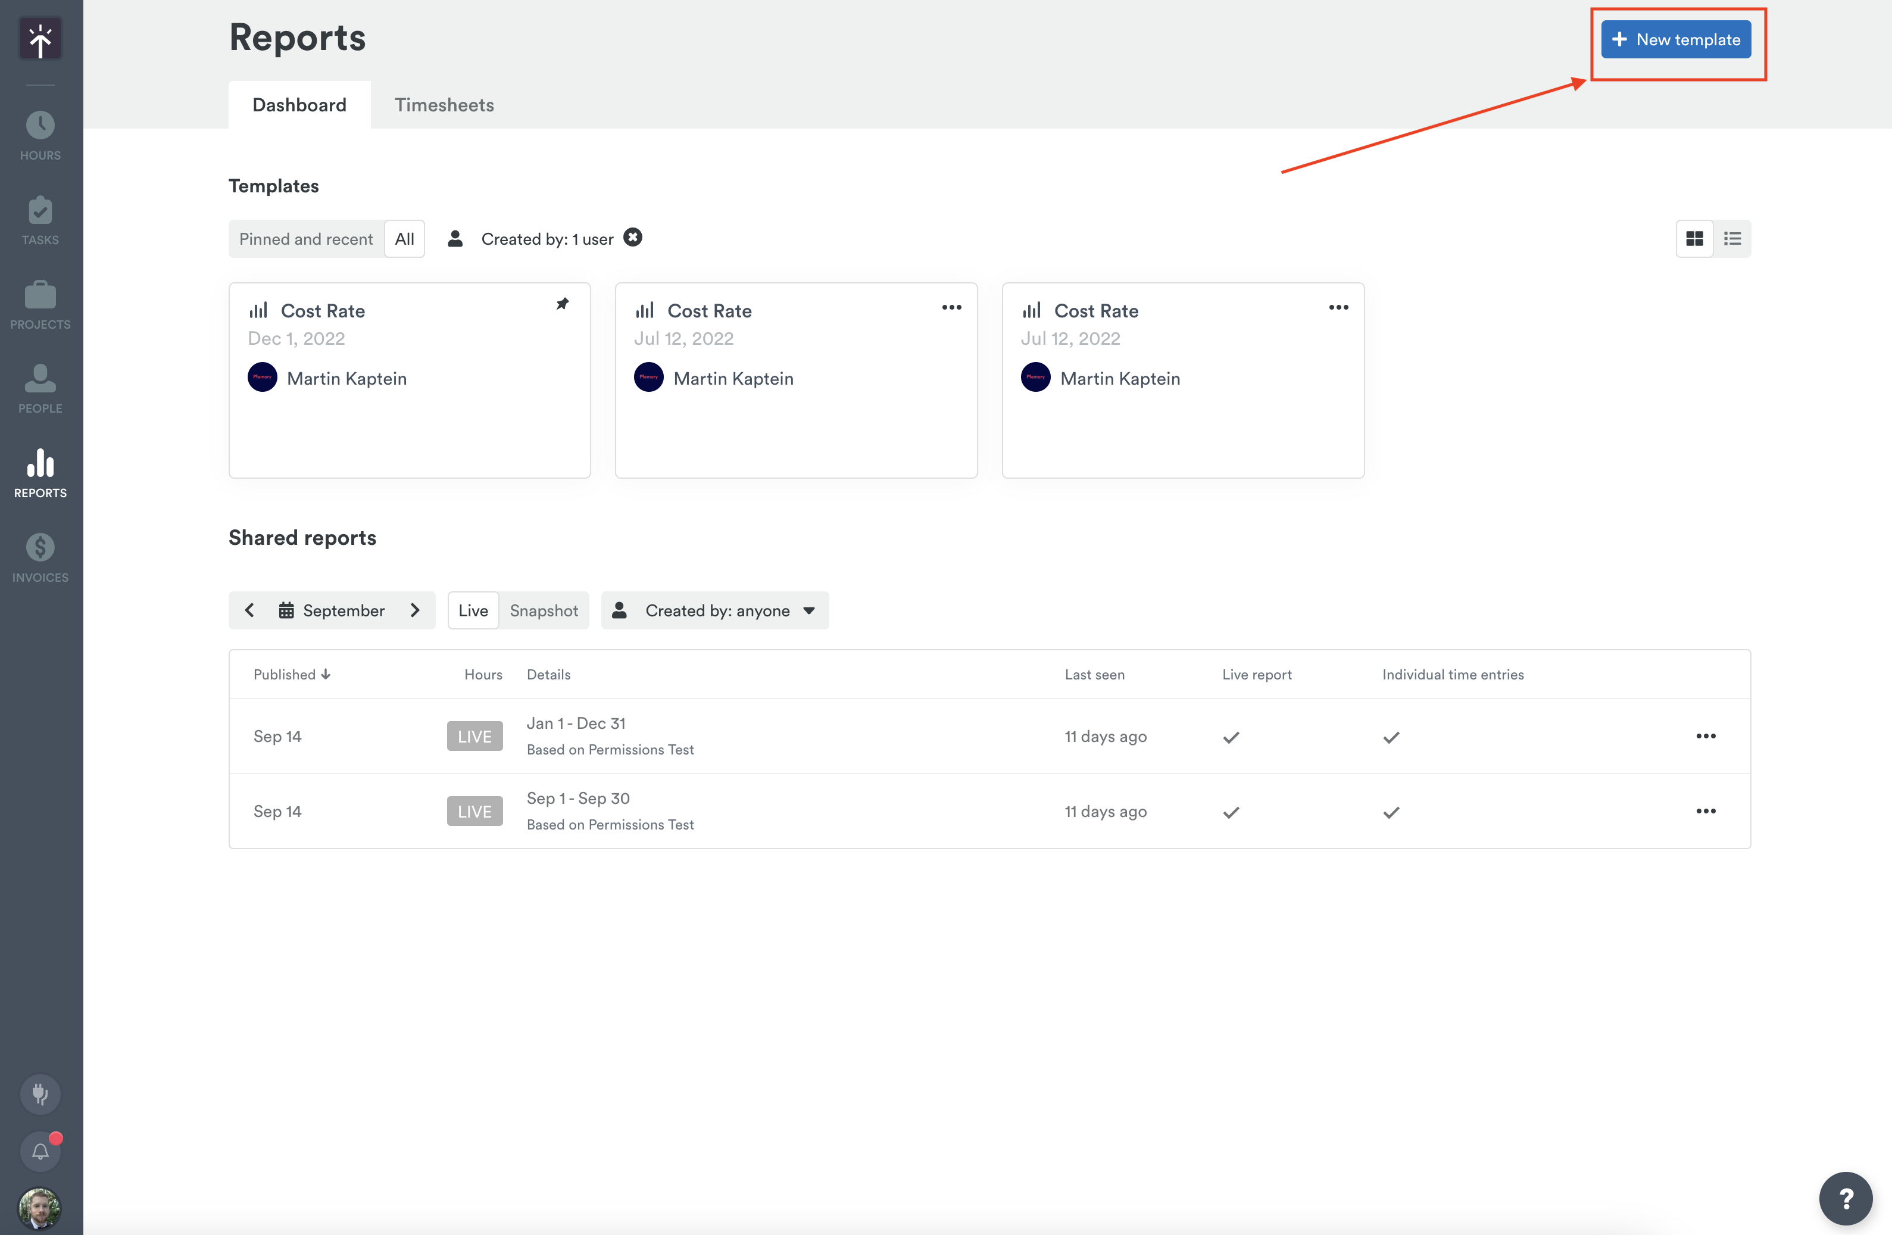Switch to the Timesheets tab
Screen dimensions: 1892x1235
444,105
